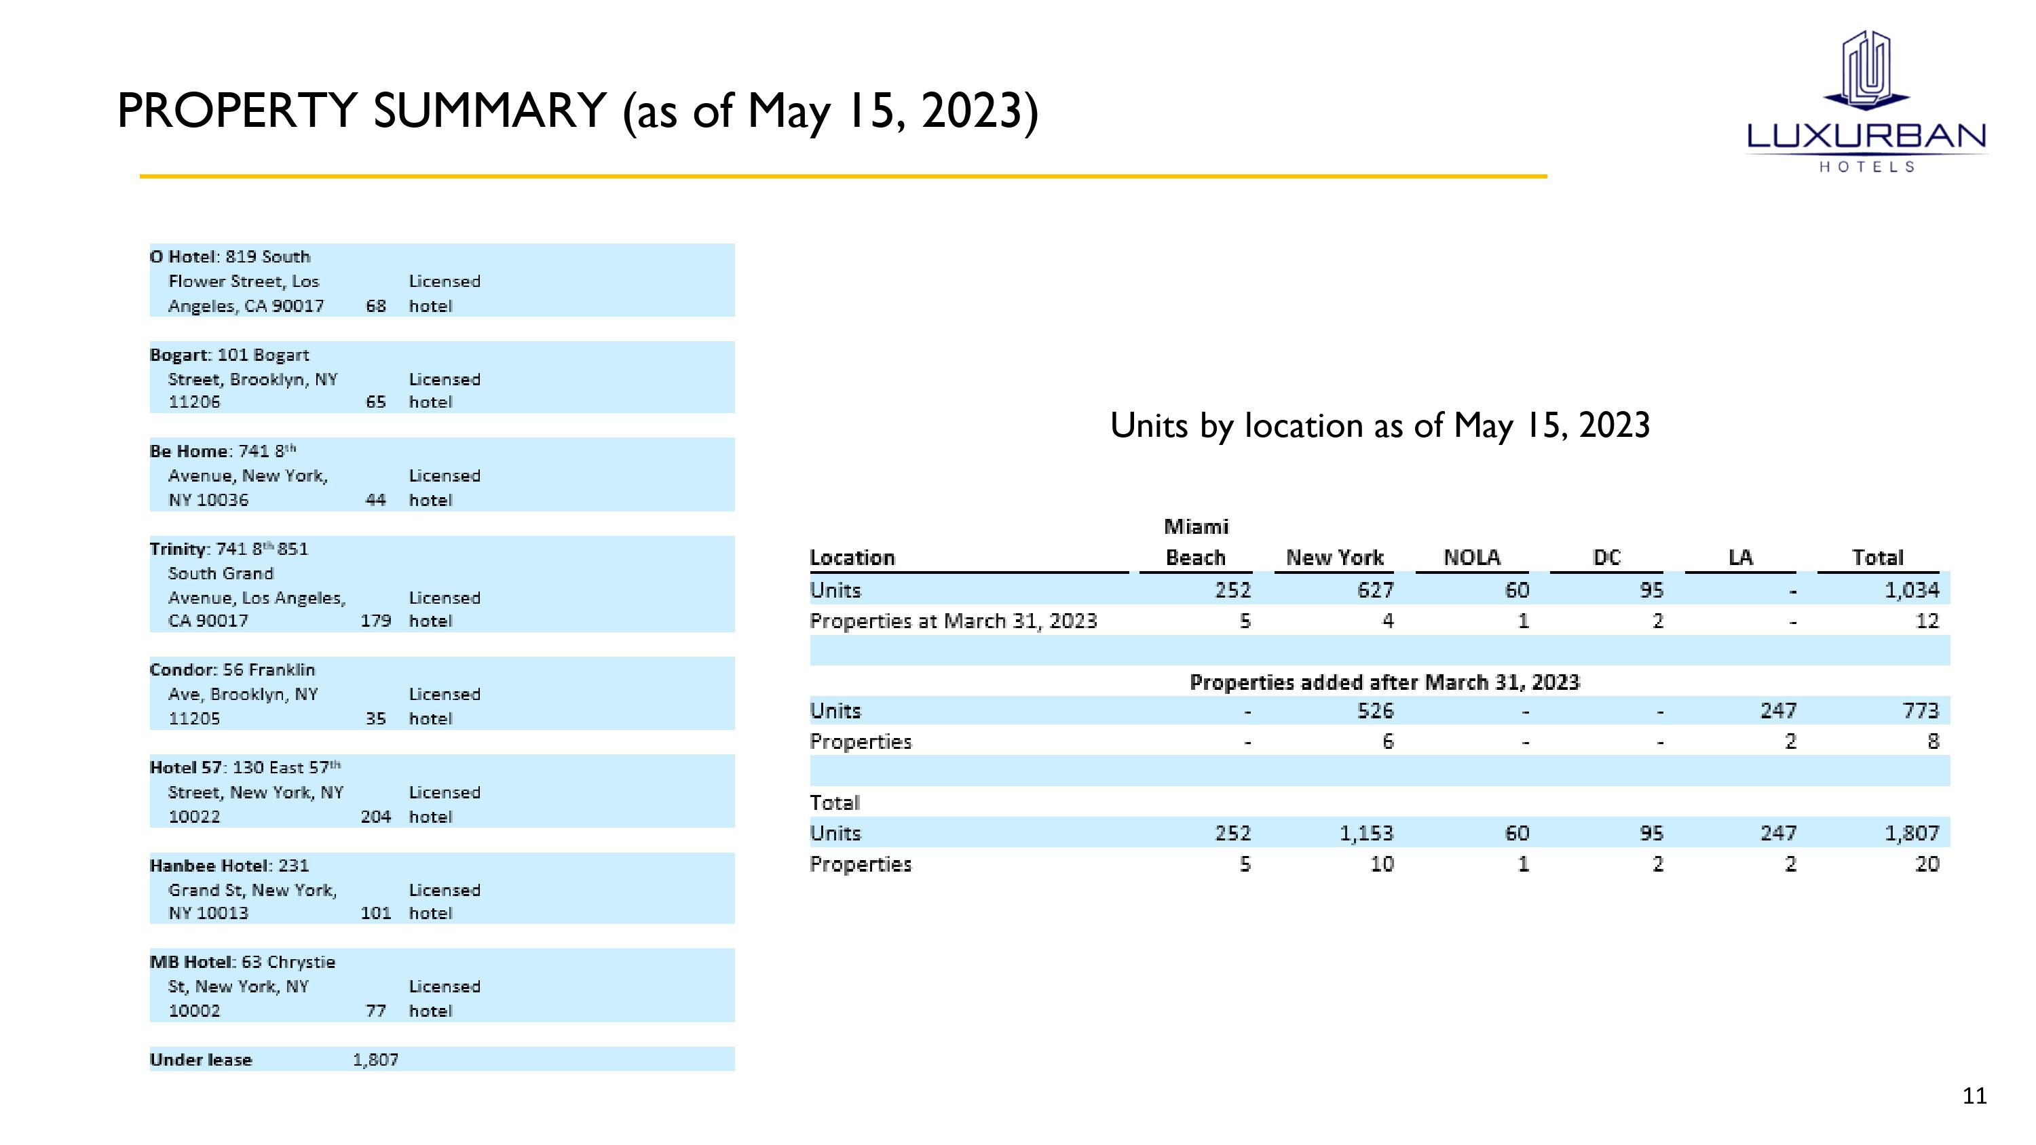The height and width of the screenshot is (1145, 2036).
Task: Click Properties at March 31, 2023 row label
Action: [954, 621]
